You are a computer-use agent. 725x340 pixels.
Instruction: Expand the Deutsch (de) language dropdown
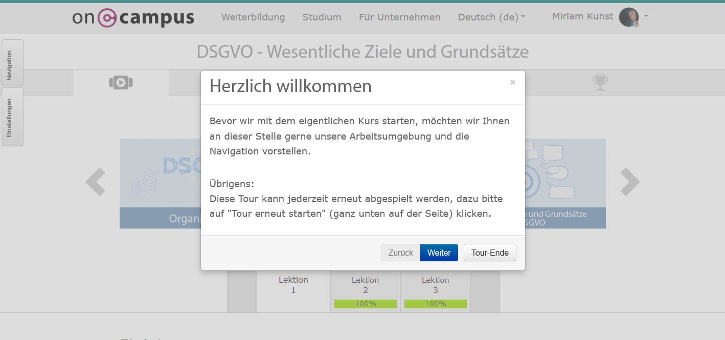[491, 17]
